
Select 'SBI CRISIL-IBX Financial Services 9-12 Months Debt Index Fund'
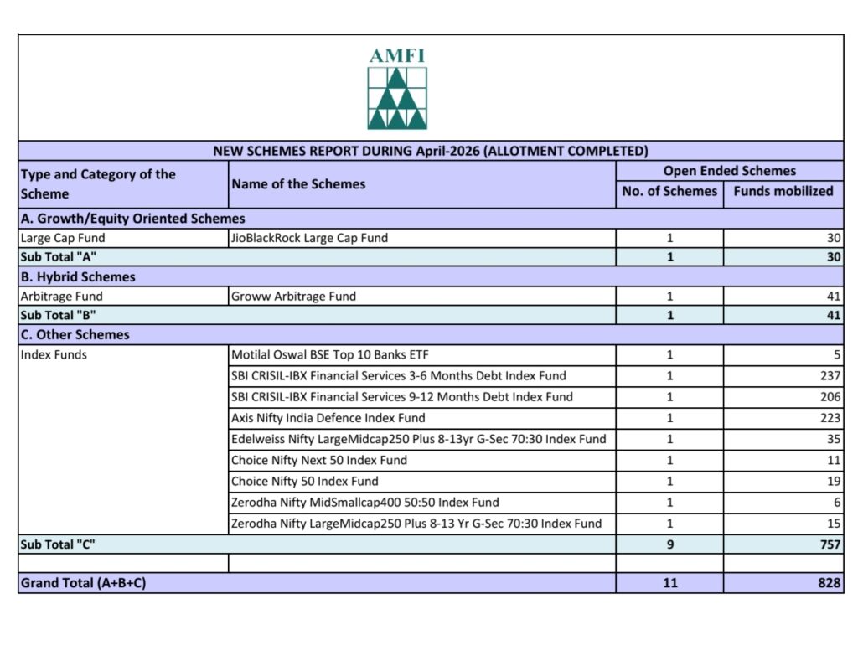401,396
